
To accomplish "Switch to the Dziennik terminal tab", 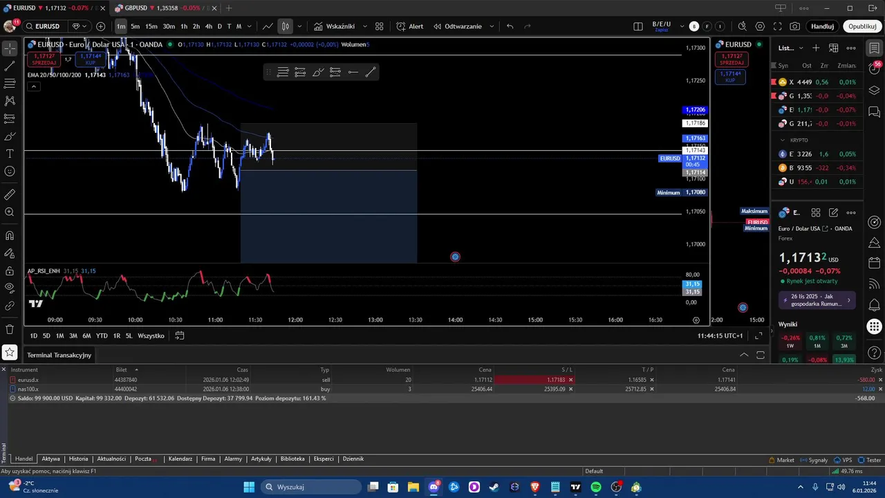I will point(353,459).
